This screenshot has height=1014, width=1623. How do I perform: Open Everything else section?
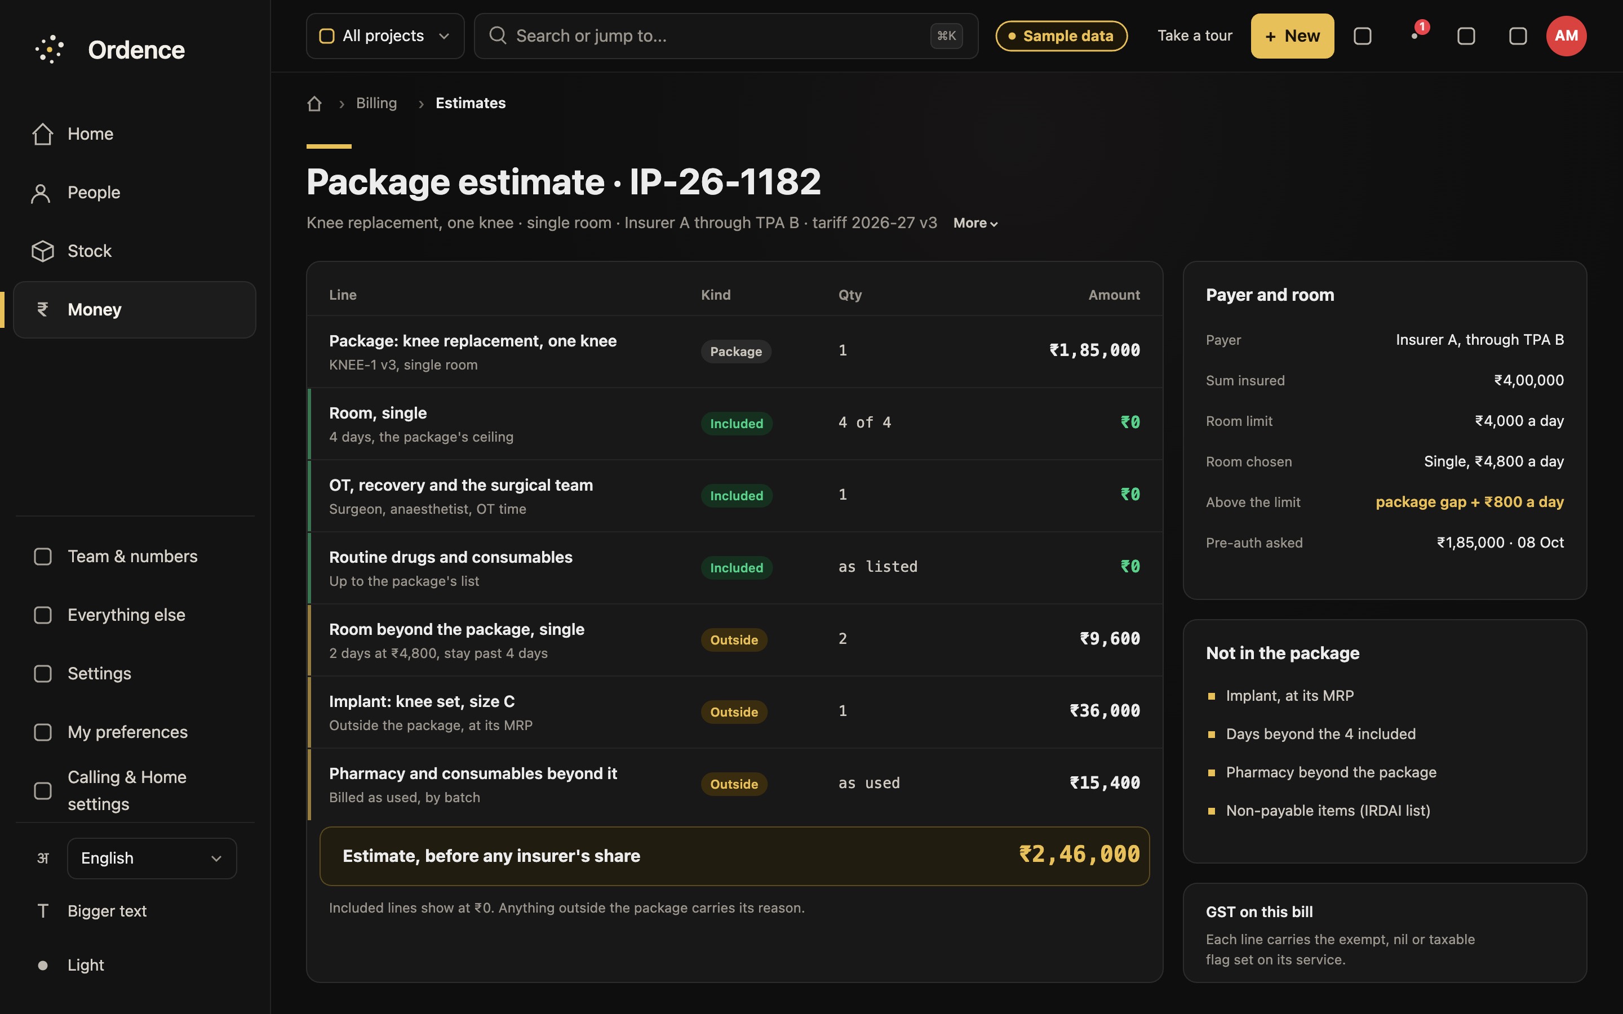(x=135, y=615)
